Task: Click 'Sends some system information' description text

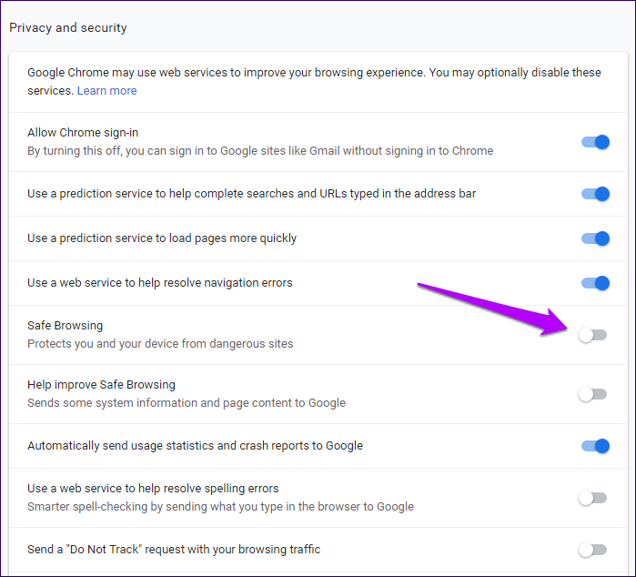Action: click(187, 403)
